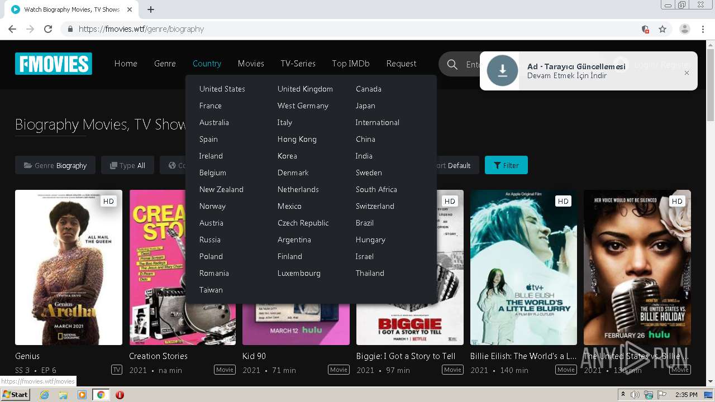Click the address bar URL field
This screenshot has height=402, width=715.
[357, 29]
